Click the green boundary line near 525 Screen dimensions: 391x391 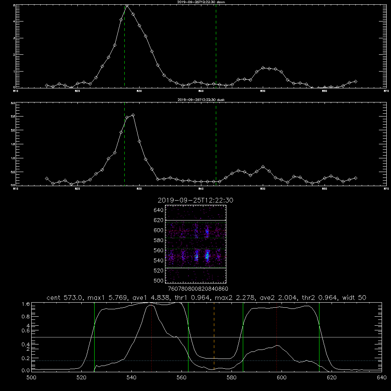(x=94, y=337)
